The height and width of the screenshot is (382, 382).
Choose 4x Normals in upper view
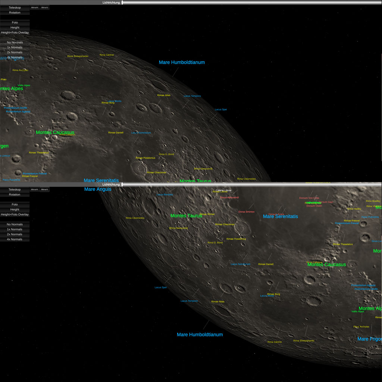[x=15, y=57]
